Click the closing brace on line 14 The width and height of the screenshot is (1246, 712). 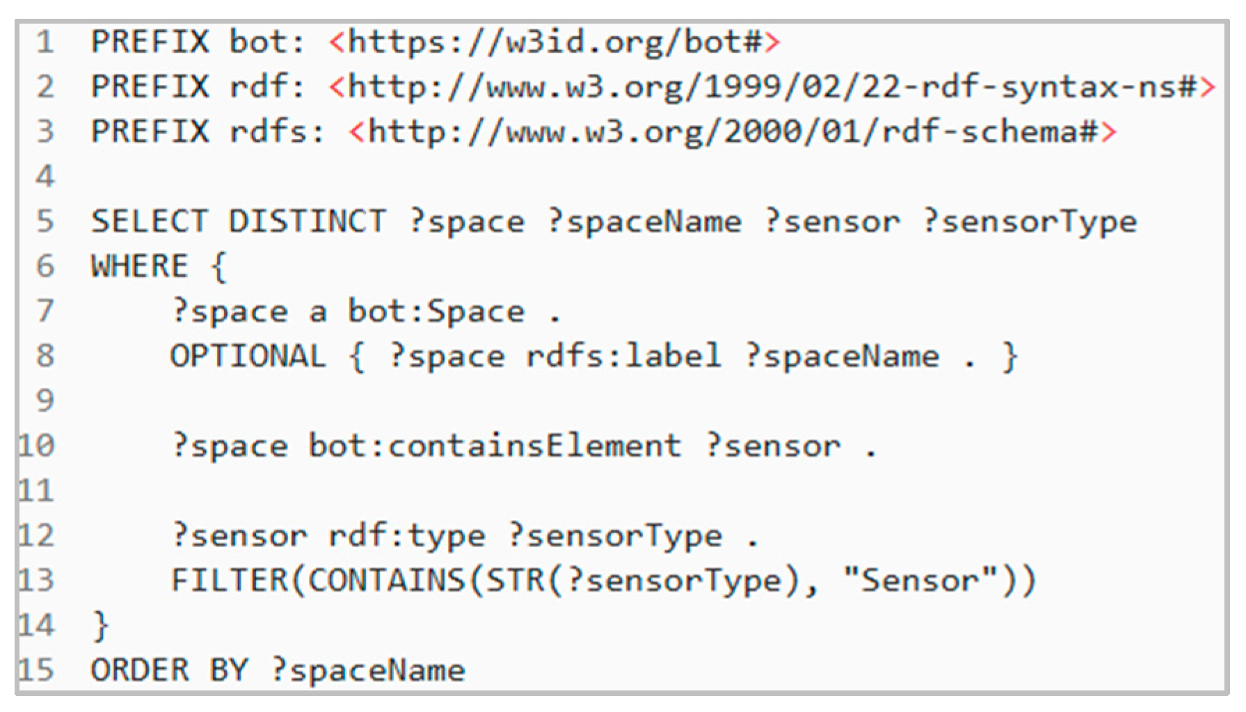[100, 626]
